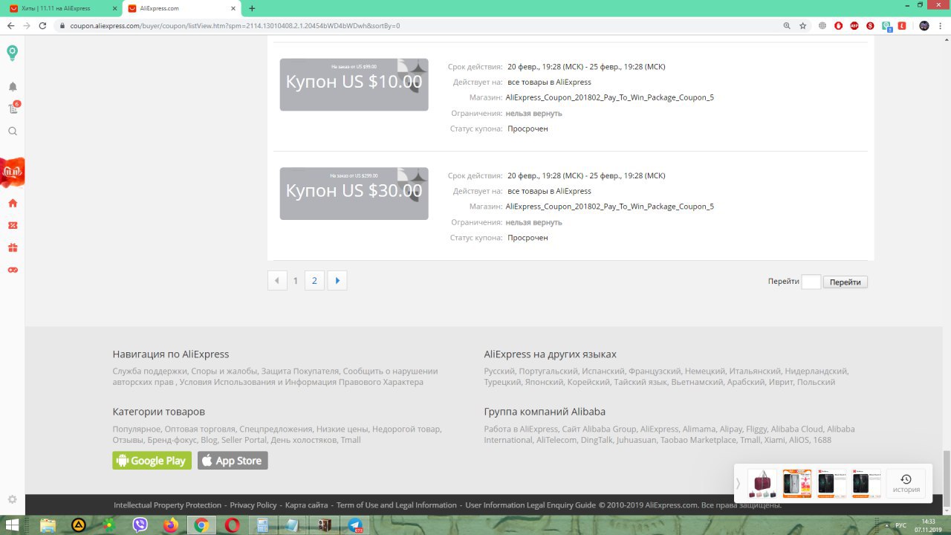The height and width of the screenshot is (535, 951).
Task: Download app via App Store badge
Action: [x=233, y=461]
